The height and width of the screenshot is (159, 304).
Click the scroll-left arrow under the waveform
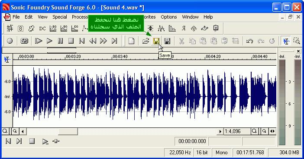[23, 131]
